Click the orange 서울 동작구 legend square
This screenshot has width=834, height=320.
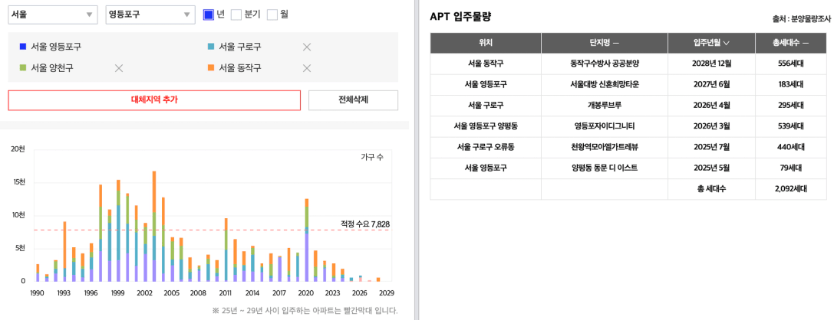(211, 68)
